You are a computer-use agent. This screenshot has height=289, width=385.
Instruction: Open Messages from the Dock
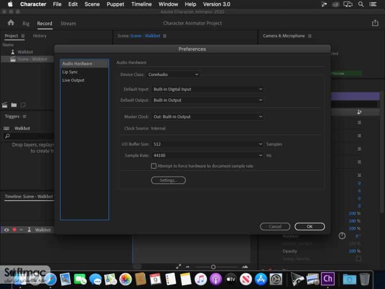point(95,279)
